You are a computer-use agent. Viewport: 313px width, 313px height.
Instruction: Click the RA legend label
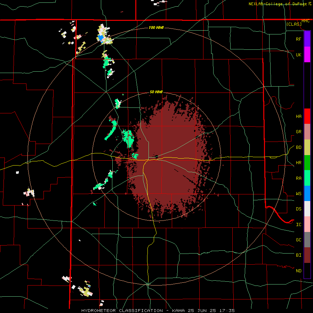point(298,178)
